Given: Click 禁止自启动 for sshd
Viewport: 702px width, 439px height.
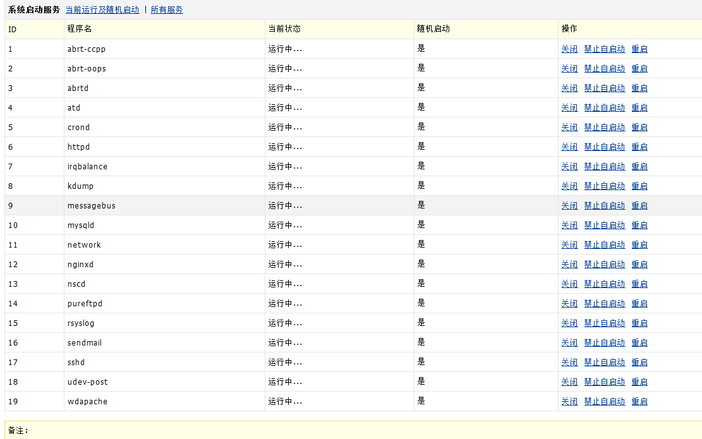Looking at the screenshot, I should 605,363.
